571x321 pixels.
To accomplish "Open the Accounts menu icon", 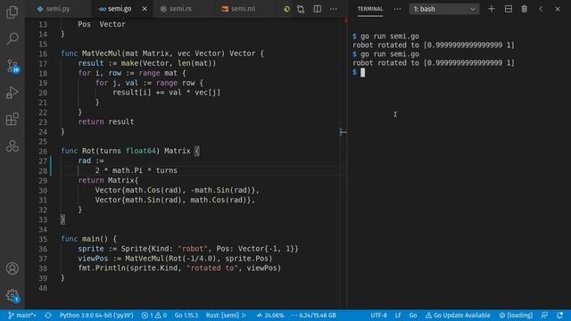I will pos(12,268).
